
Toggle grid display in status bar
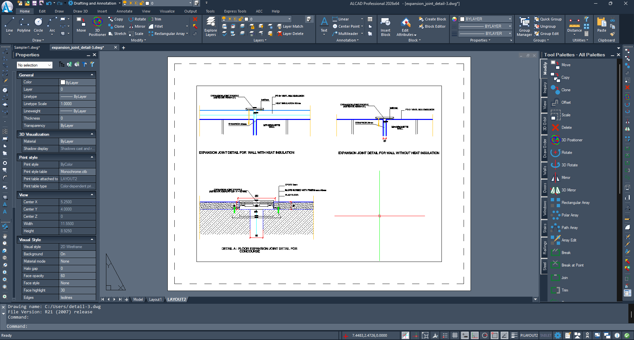(455, 335)
